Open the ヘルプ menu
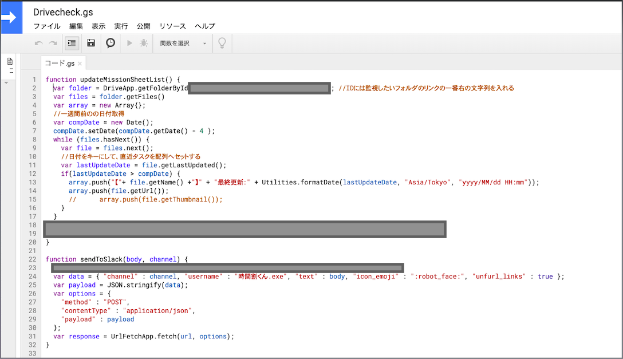The width and height of the screenshot is (623, 359). tap(205, 26)
